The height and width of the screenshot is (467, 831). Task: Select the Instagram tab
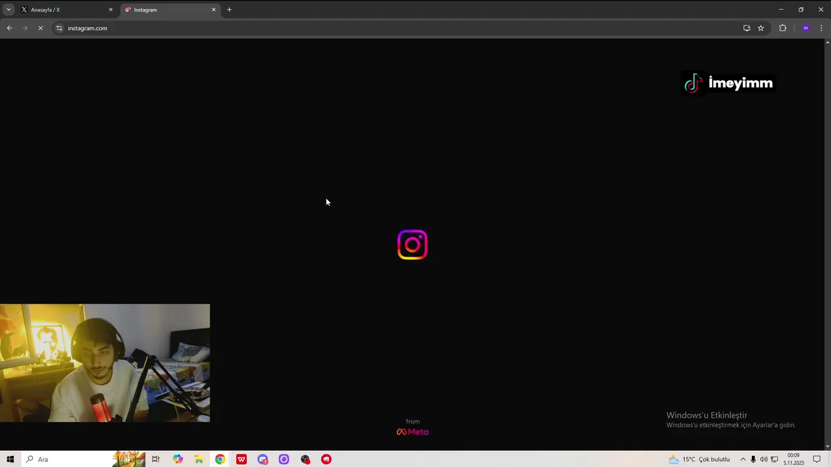coord(170,10)
